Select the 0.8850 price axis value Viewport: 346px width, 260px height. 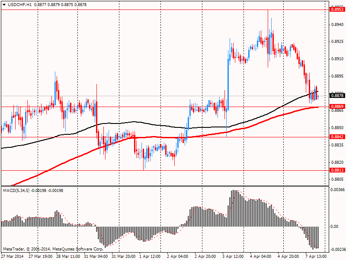point(338,128)
